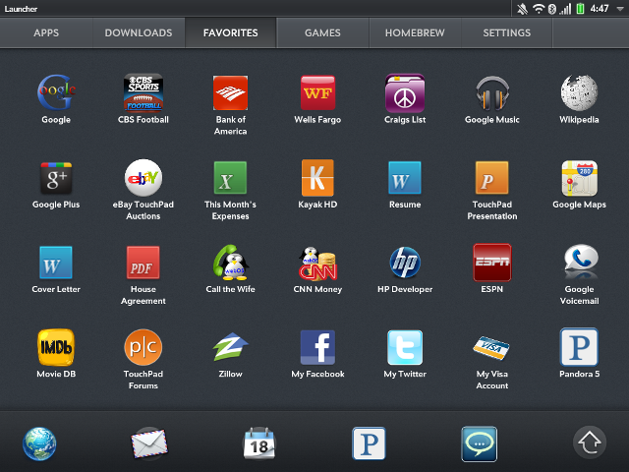Viewport: 629px width, 472px height.
Task: Launch CNN Money app
Action: [317, 264]
